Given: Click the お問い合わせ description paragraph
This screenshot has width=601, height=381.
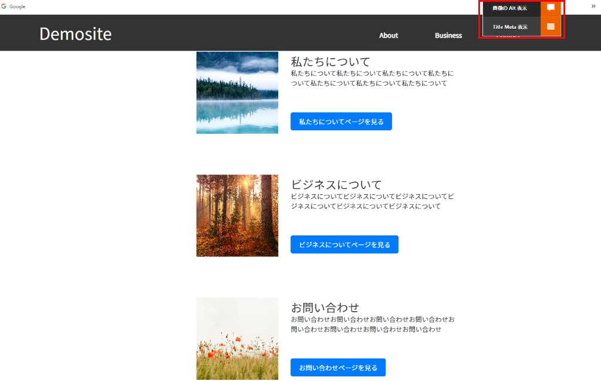Looking at the screenshot, I should (x=373, y=324).
